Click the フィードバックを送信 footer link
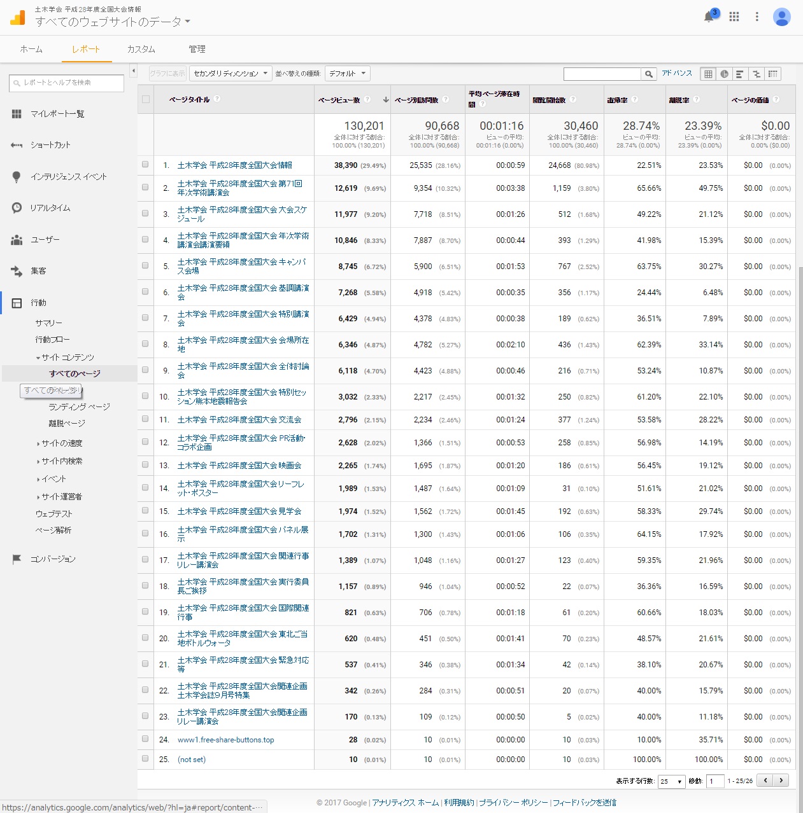 click(584, 803)
